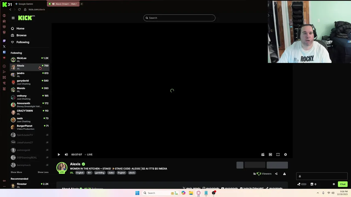The image size is (351, 197).
Task: Select the Alexis Stream browser tab
Action: pyautogui.click(x=63, y=4)
